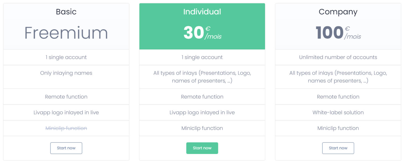Click Livapp logo row in Basic plan

[66, 112]
